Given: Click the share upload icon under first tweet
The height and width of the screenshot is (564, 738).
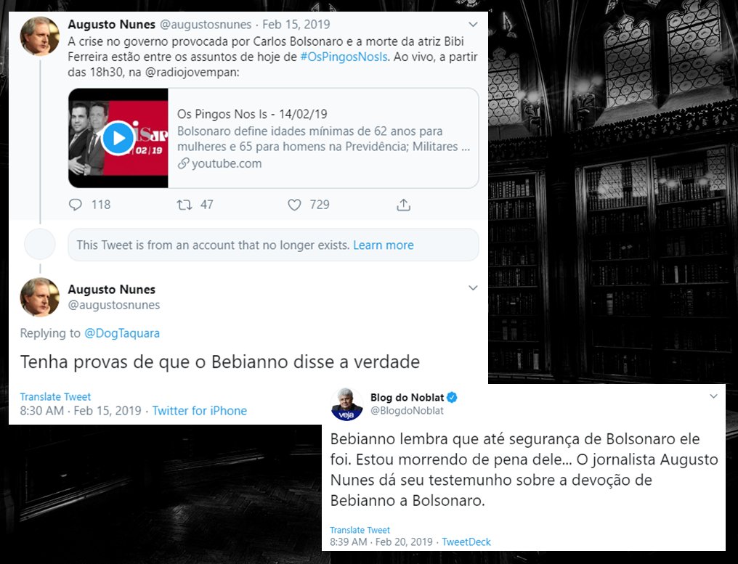Looking at the screenshot, I should (x=403, y=205).
